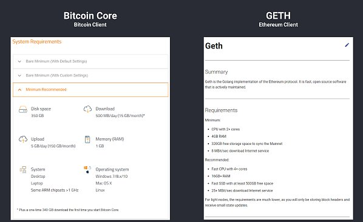Click the Summary heading in Geth panel

tap(216, 72)
